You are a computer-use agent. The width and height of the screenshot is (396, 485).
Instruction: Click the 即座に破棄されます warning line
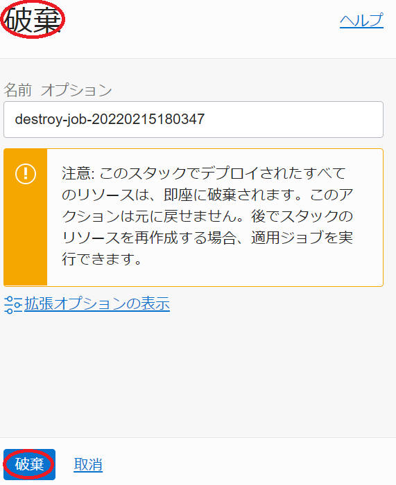[x=207, y=195]
